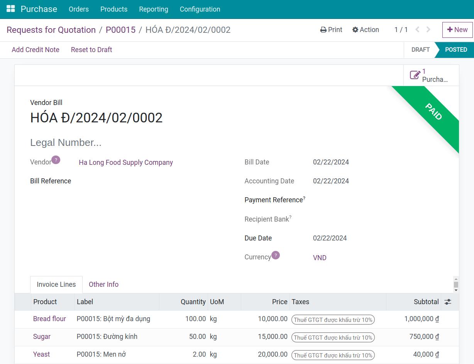Open column settings adjust icon in table header

pos(448,302)
